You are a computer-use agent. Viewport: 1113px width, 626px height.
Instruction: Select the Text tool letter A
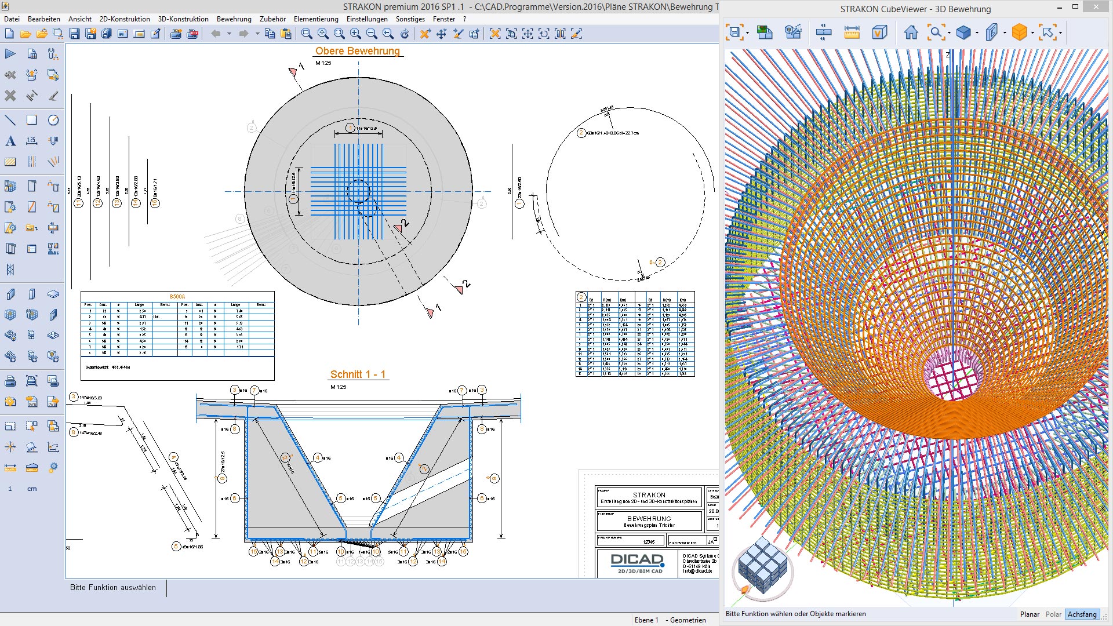[10, 141]
